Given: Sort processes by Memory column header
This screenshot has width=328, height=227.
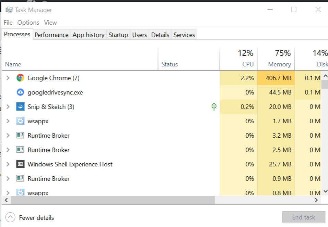Looking at the screenshot, I should [x=279, y=64].
